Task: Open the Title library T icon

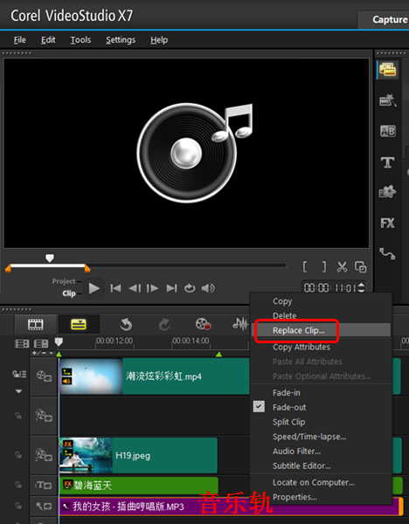Action: click(x=388, y=162)
